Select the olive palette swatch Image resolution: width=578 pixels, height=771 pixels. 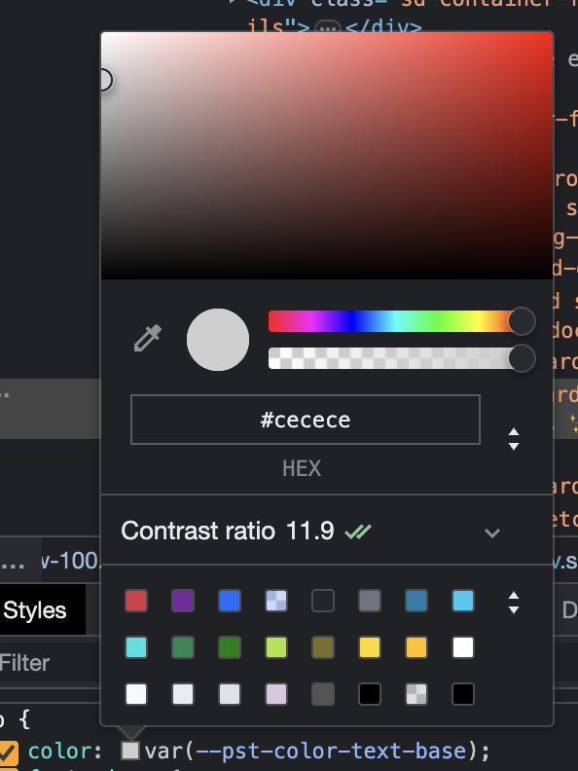click(x=323, y=647)
